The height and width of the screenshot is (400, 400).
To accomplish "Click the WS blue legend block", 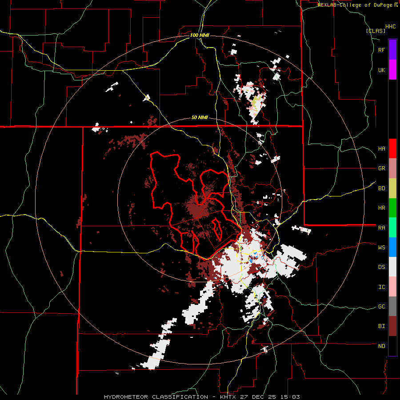I will coord(392,247).
